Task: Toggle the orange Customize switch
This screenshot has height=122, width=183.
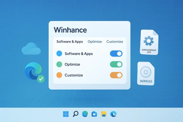Action: click(x=116, y=75)
